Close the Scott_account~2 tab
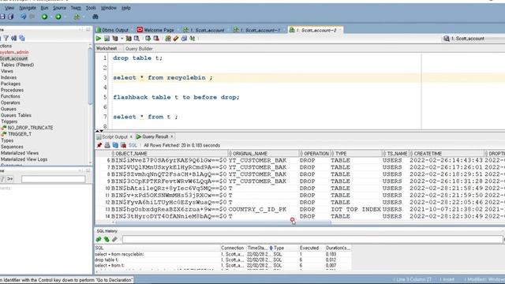The height and width of the screenshot is (284, 505). 340,30
